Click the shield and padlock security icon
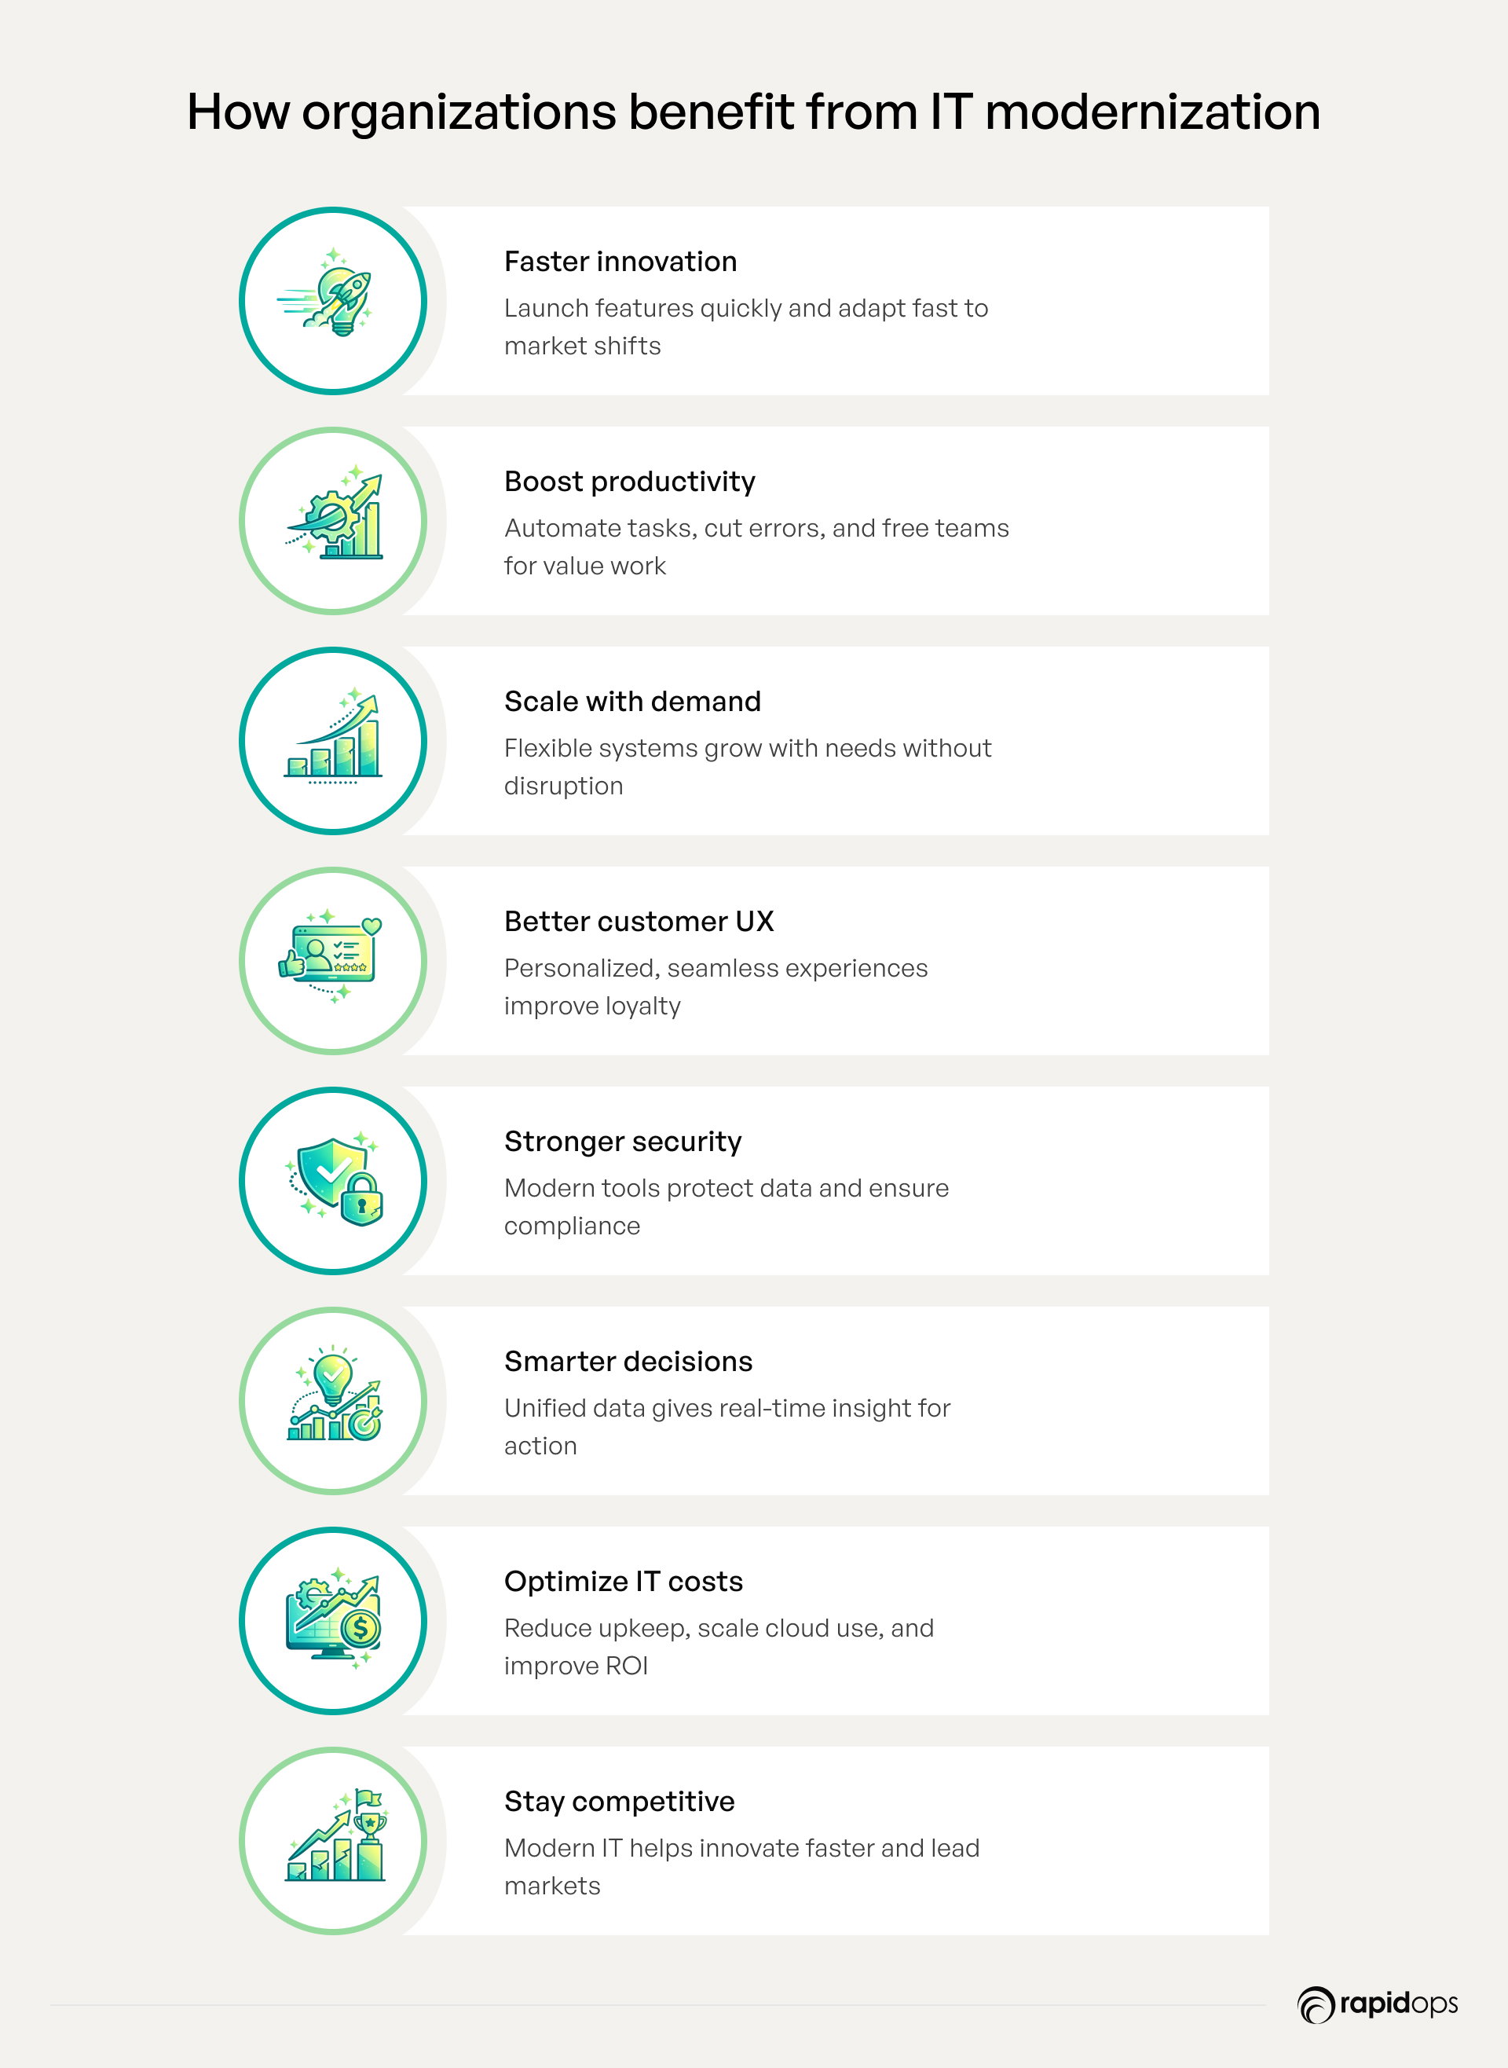Viewport: 1508px width, 2068px height. point(332,1181)
